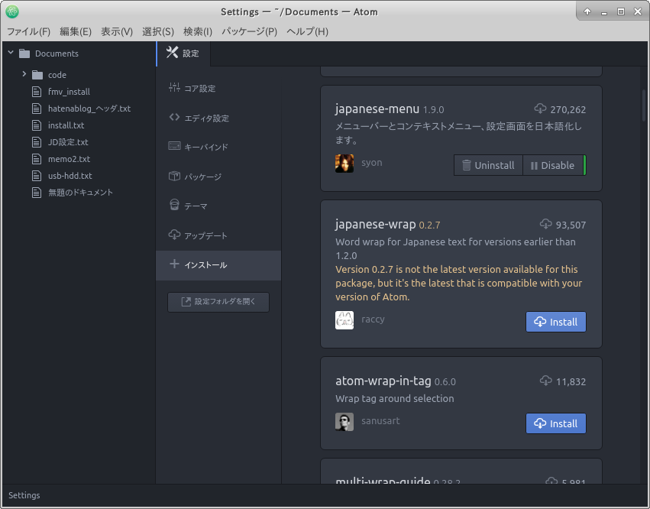This screenshot has height=509, width=650.
Task: Click the memo2.txt file icon
Action: (x=37, y=159)
